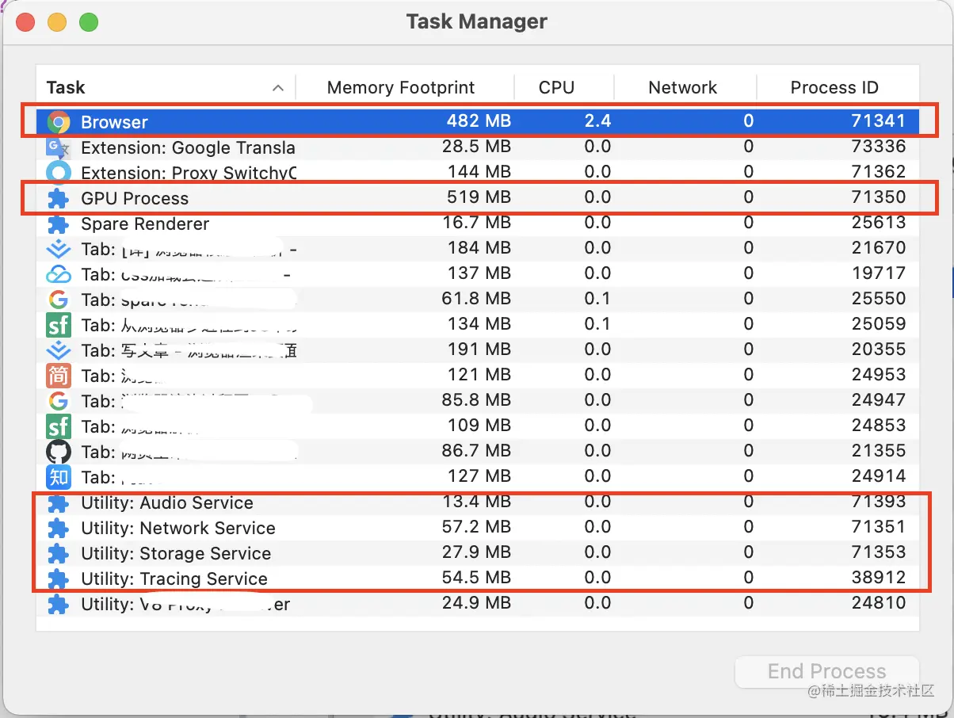
Task: Click the puzzle icon beside GPU Process
Action: pos(59,198)
